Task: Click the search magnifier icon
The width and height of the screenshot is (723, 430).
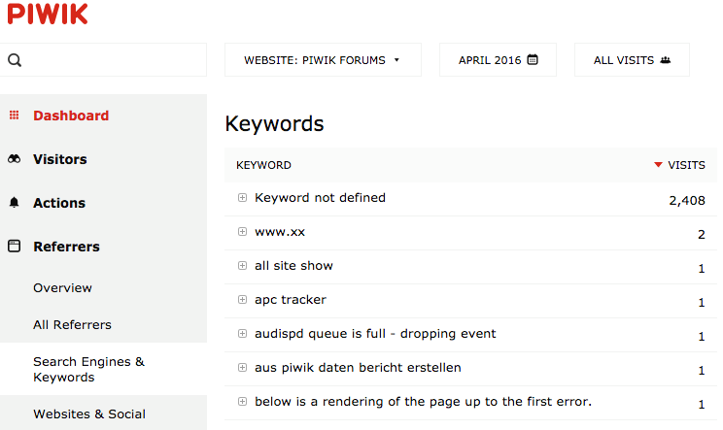Action: 15,60
